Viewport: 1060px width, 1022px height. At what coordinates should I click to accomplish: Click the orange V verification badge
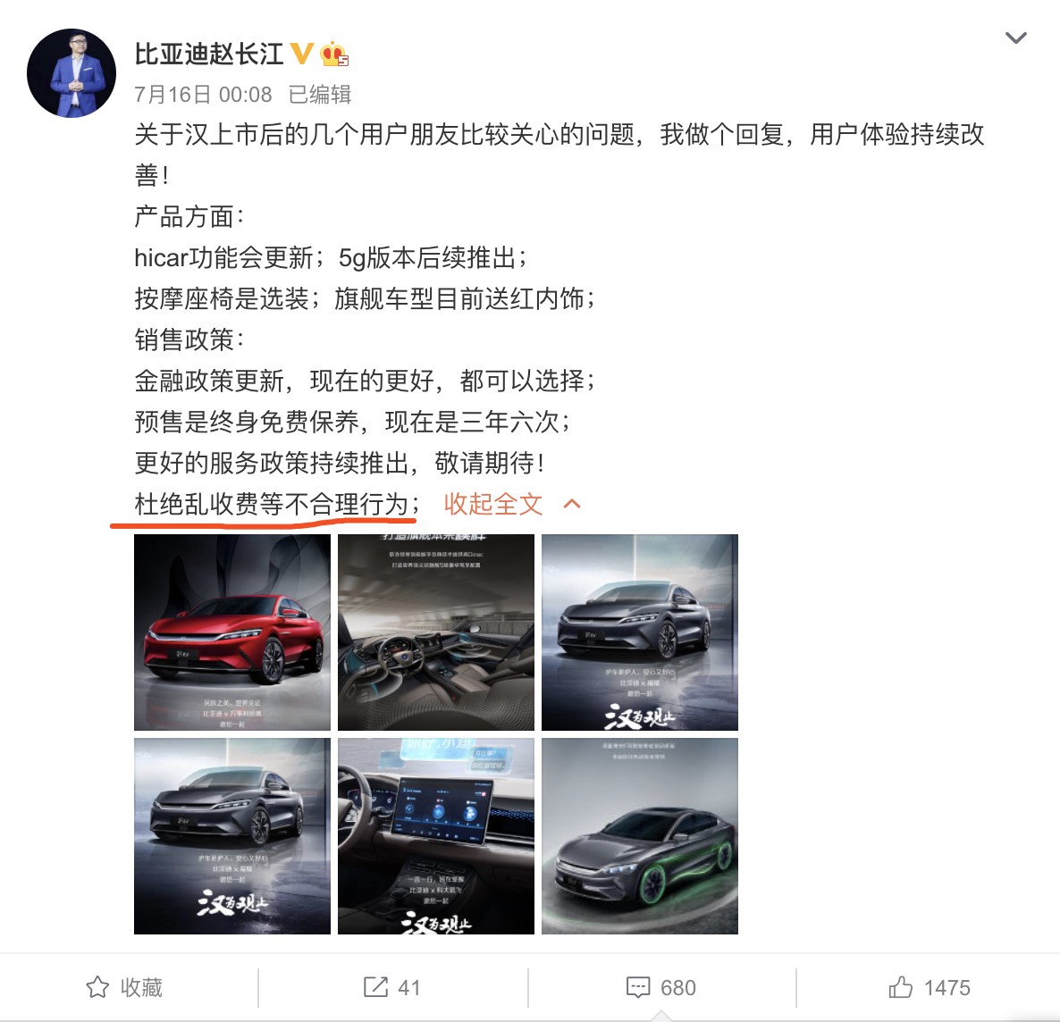301,54
